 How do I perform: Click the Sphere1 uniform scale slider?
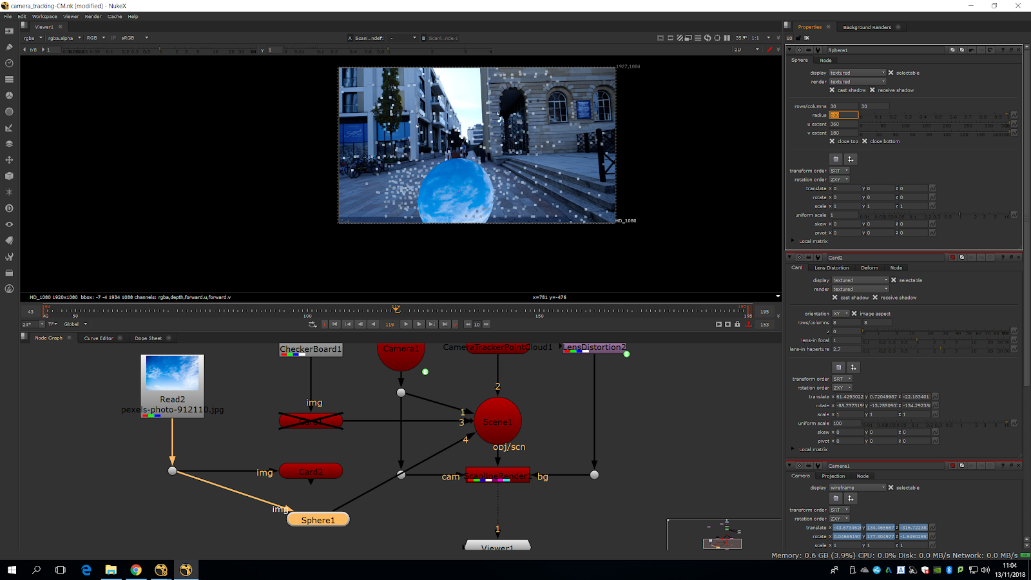934,215
